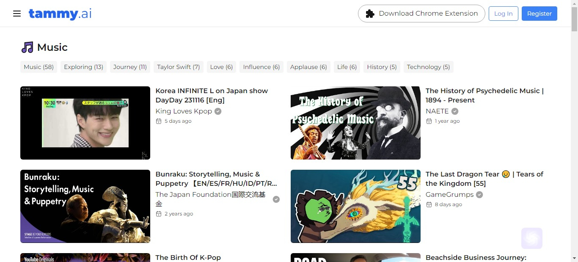Filter by Life (6) tag

pos(347,67)
